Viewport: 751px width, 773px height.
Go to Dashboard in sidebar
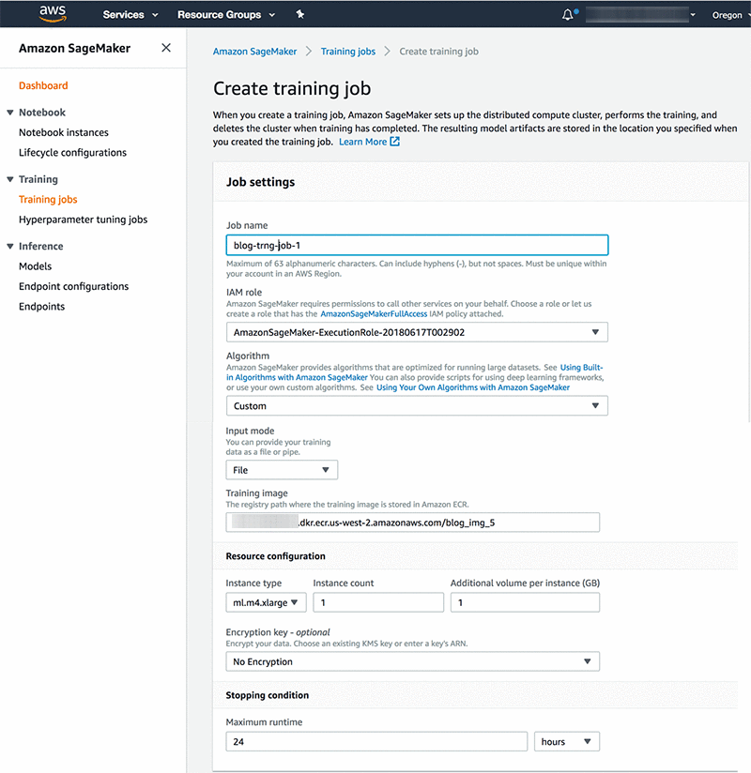coord(43,85)
